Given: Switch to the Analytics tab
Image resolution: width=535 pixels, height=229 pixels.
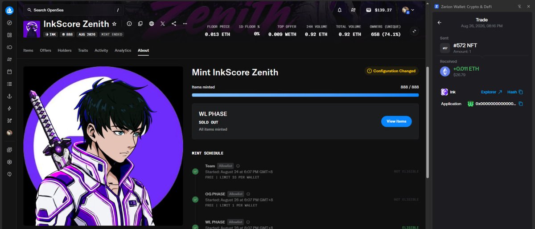Looking at the screenshot, I should pos(123,50).
